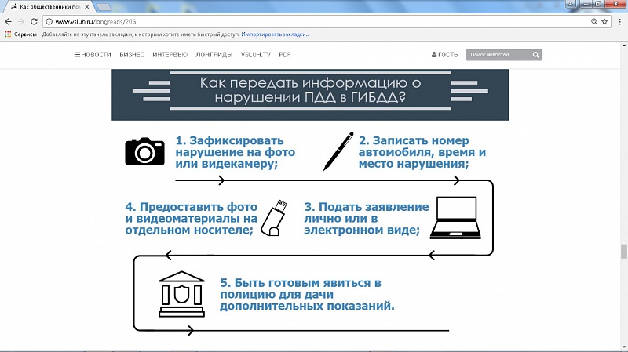Click the PDF link in the navigation
628x352 pixels.
[285, 55]
